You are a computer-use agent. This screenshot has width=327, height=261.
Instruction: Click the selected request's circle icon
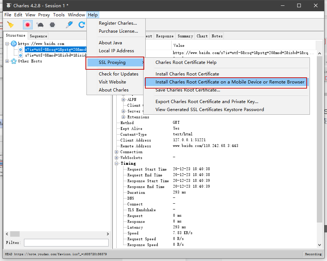pyautogui.click(x=20, y=49)
